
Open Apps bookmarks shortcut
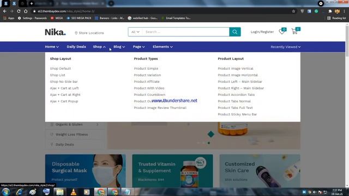9,18
